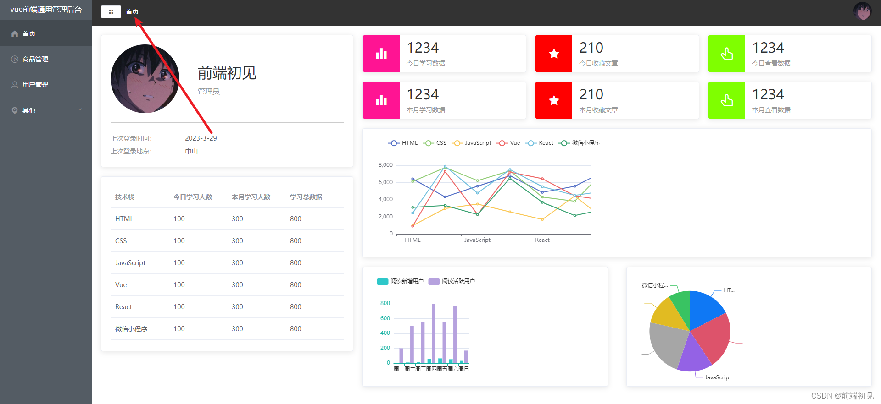Click pink bar-chart icon for 本月学习数据
Screen dimensions: 881x404
pos(381,100)
